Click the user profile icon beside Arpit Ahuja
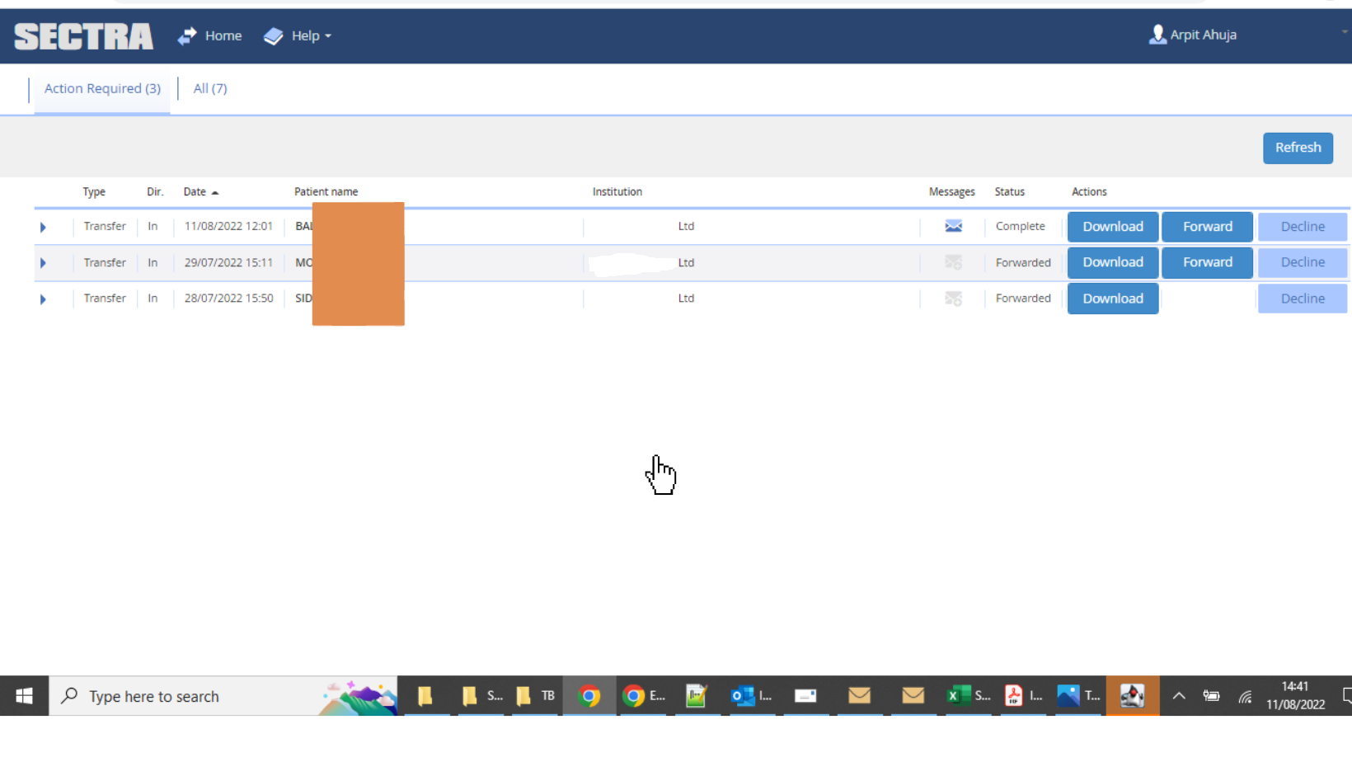1352x762 pixels. pyautogui.click(x=1157, y=35)
